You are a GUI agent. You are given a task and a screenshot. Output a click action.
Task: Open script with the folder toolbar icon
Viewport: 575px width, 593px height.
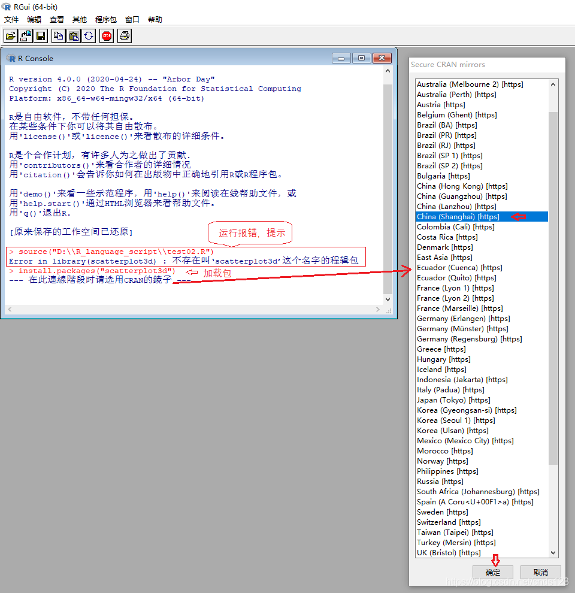click(11, 36)
